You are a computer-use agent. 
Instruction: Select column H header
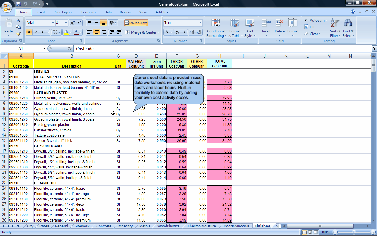point(220,56)
